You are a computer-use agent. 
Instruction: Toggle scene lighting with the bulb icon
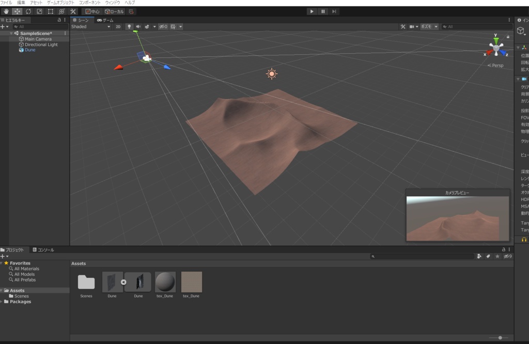[x=129, y=26]
